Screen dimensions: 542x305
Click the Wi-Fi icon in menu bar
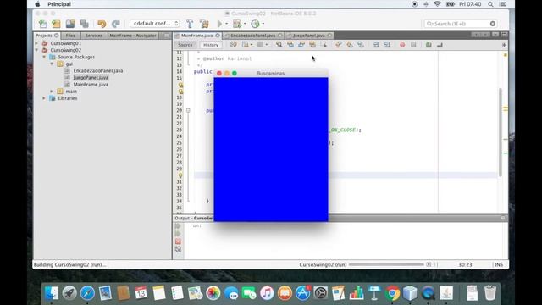[437, 4]
